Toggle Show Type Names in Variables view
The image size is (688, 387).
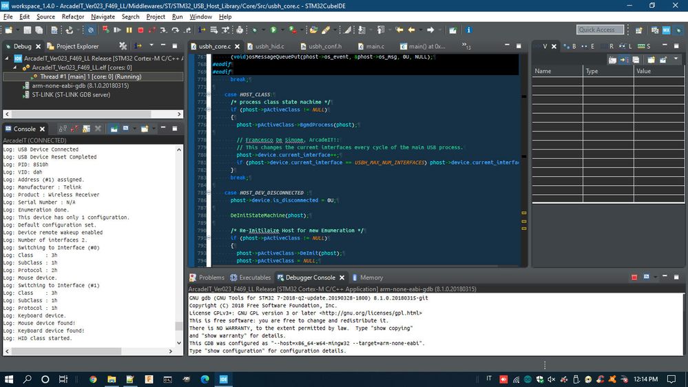pyautogui.click(x=612, y=60)
